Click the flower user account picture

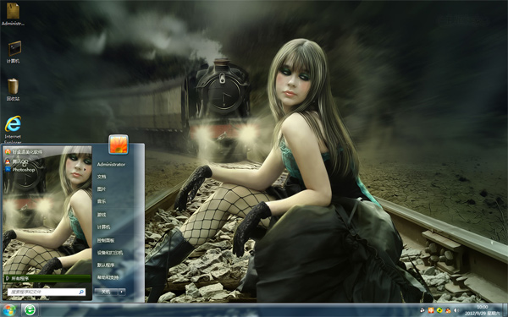(119, 144)
